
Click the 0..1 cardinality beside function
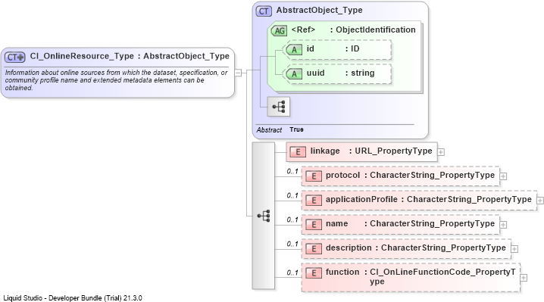[292, 273]
